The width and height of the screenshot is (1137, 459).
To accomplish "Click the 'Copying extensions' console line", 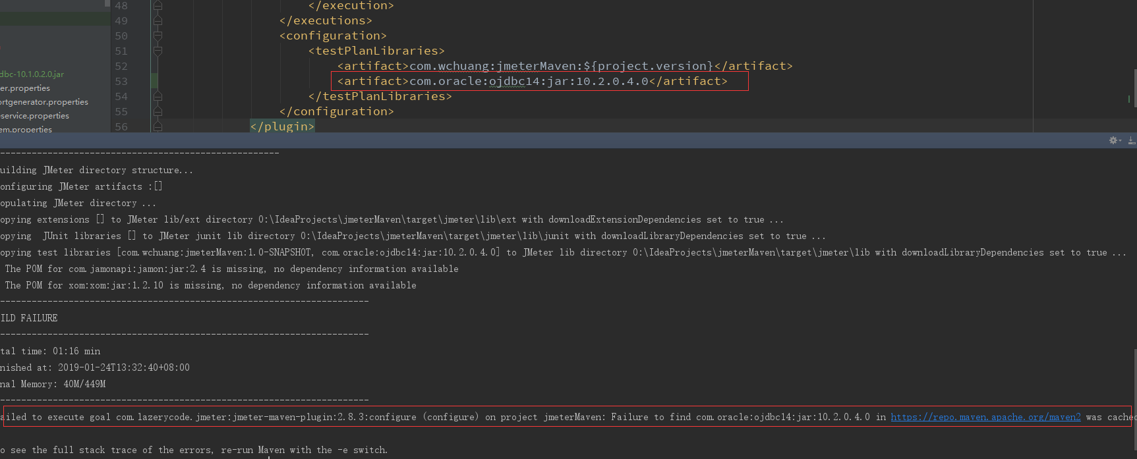I will pyautogui.click(x=392, y=219).
